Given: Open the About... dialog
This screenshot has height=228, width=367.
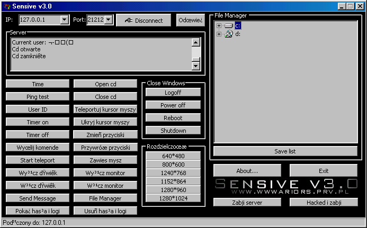Looking at the screenshot, I should coord(247,170).
